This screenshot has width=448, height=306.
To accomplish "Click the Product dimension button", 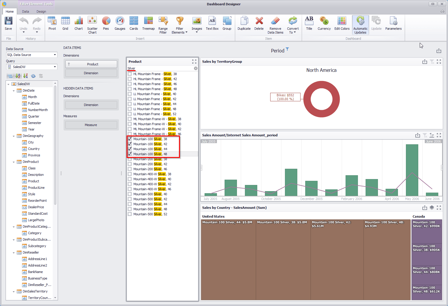I will click(91, 64).
